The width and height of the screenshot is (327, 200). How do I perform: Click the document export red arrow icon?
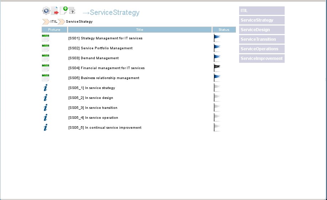click(55, 11)
